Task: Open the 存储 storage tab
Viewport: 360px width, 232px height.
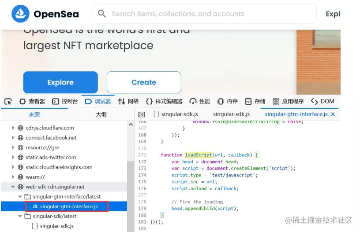Action: pos(255,101)
